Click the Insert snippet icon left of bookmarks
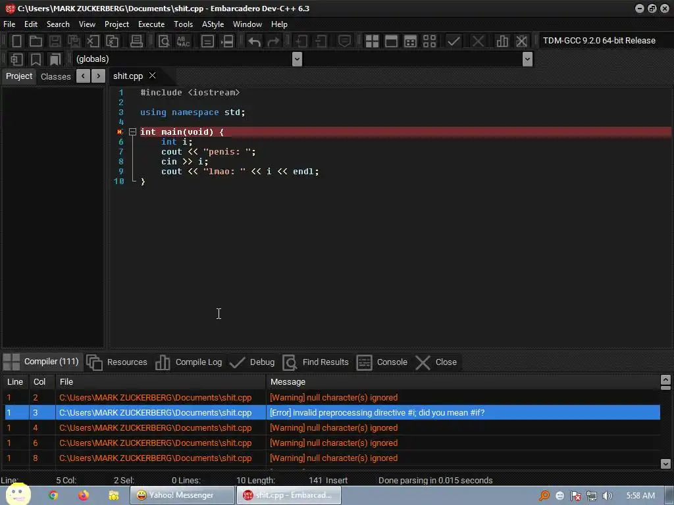This screenshot has width=674, height=505. point(16,59)
